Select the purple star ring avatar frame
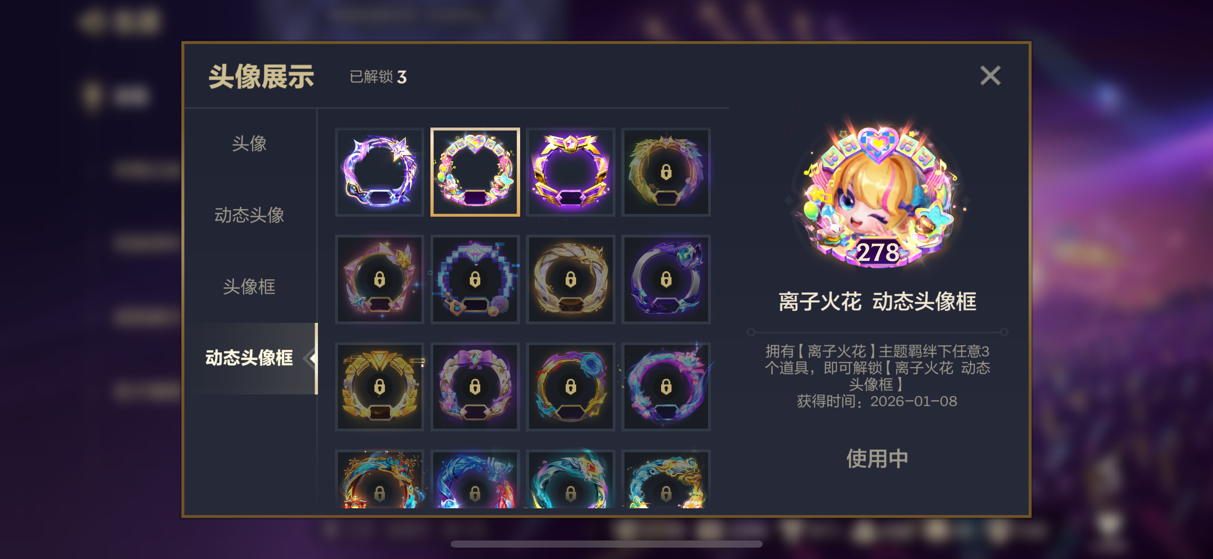The height and width of the screenshot is (559, 1213). point(379,172)
